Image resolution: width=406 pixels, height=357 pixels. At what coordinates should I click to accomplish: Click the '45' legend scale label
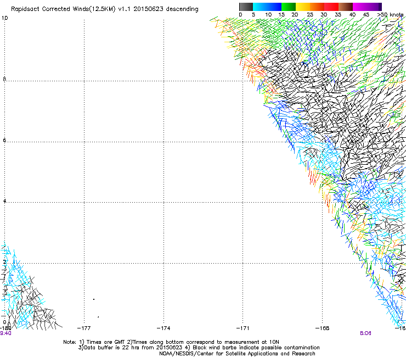366,14
